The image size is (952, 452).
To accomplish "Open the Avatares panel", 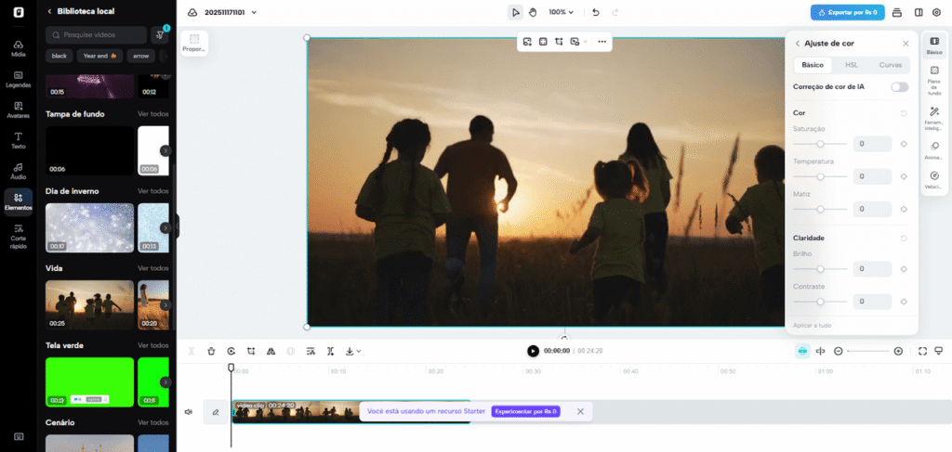I will [19, 110].
